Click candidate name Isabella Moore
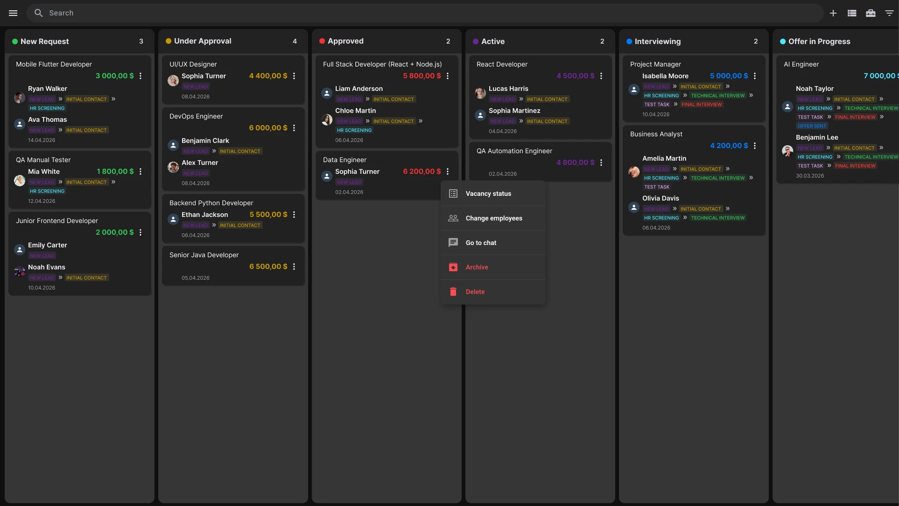899x506 pixels. point(665,76)
